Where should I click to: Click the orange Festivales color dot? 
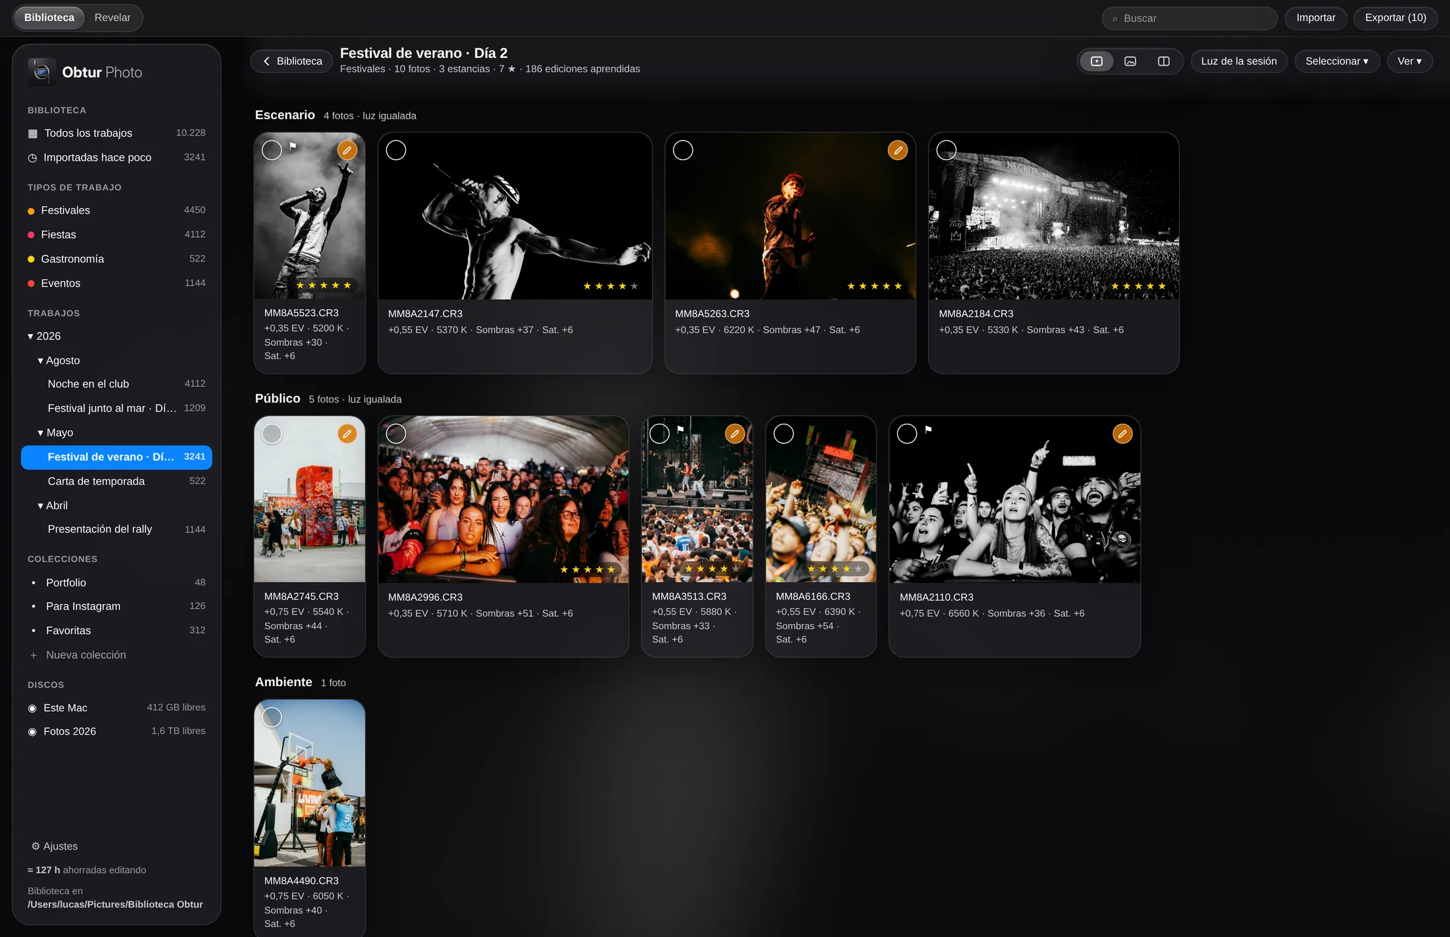click(31, 211)
